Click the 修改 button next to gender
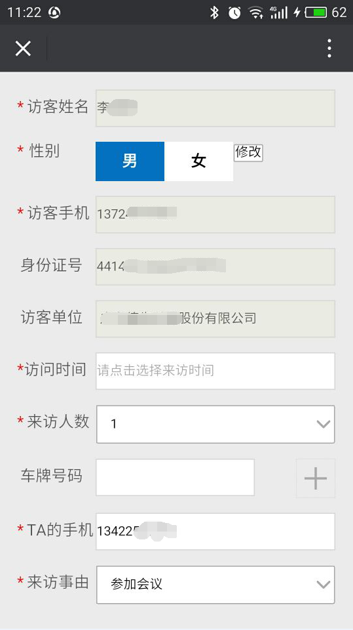Viewport: 353px width, 630px height. point(248,152)
